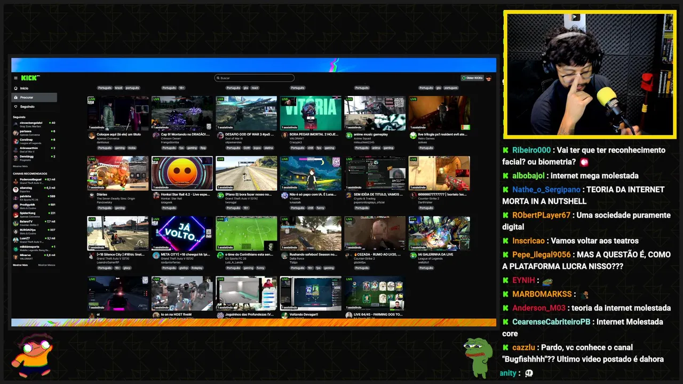Open META CITY 'JÁ VOLTO' thumbnail
The height and width of the screenshot is (384, 683).
(x=182, y=233)
